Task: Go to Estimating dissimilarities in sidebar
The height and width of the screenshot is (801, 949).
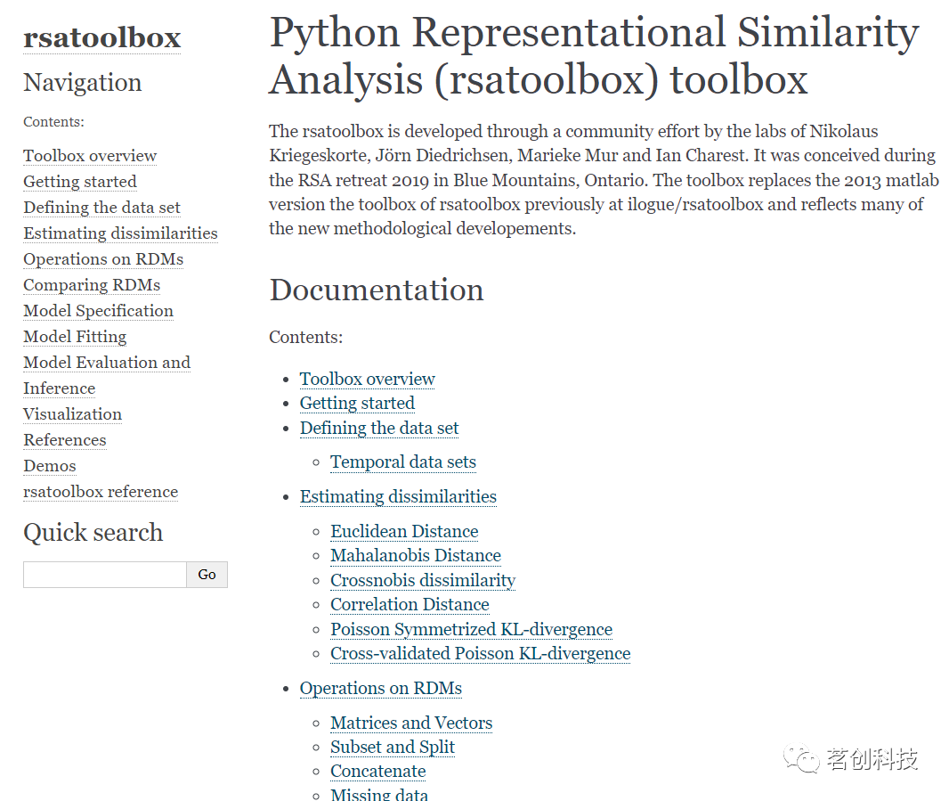Action: pos(120,233)
